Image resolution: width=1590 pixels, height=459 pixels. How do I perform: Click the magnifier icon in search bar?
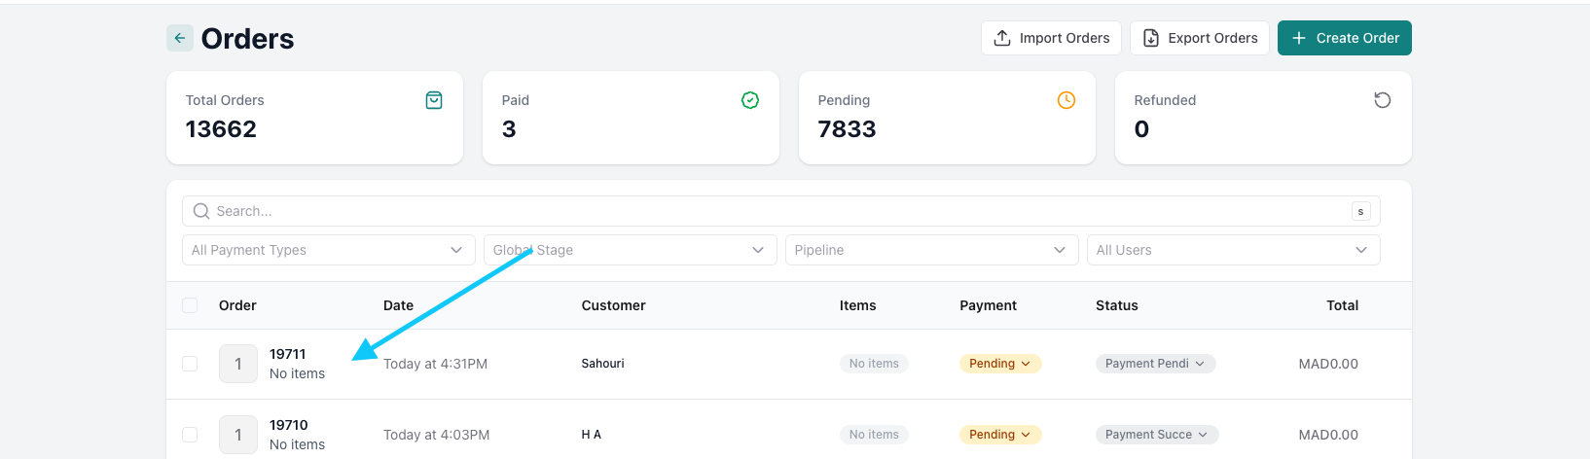201,211
